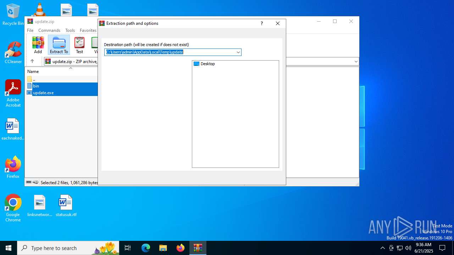Click the drive icon in WinRAR status bar
454x255 pixels.
(29, 182)
